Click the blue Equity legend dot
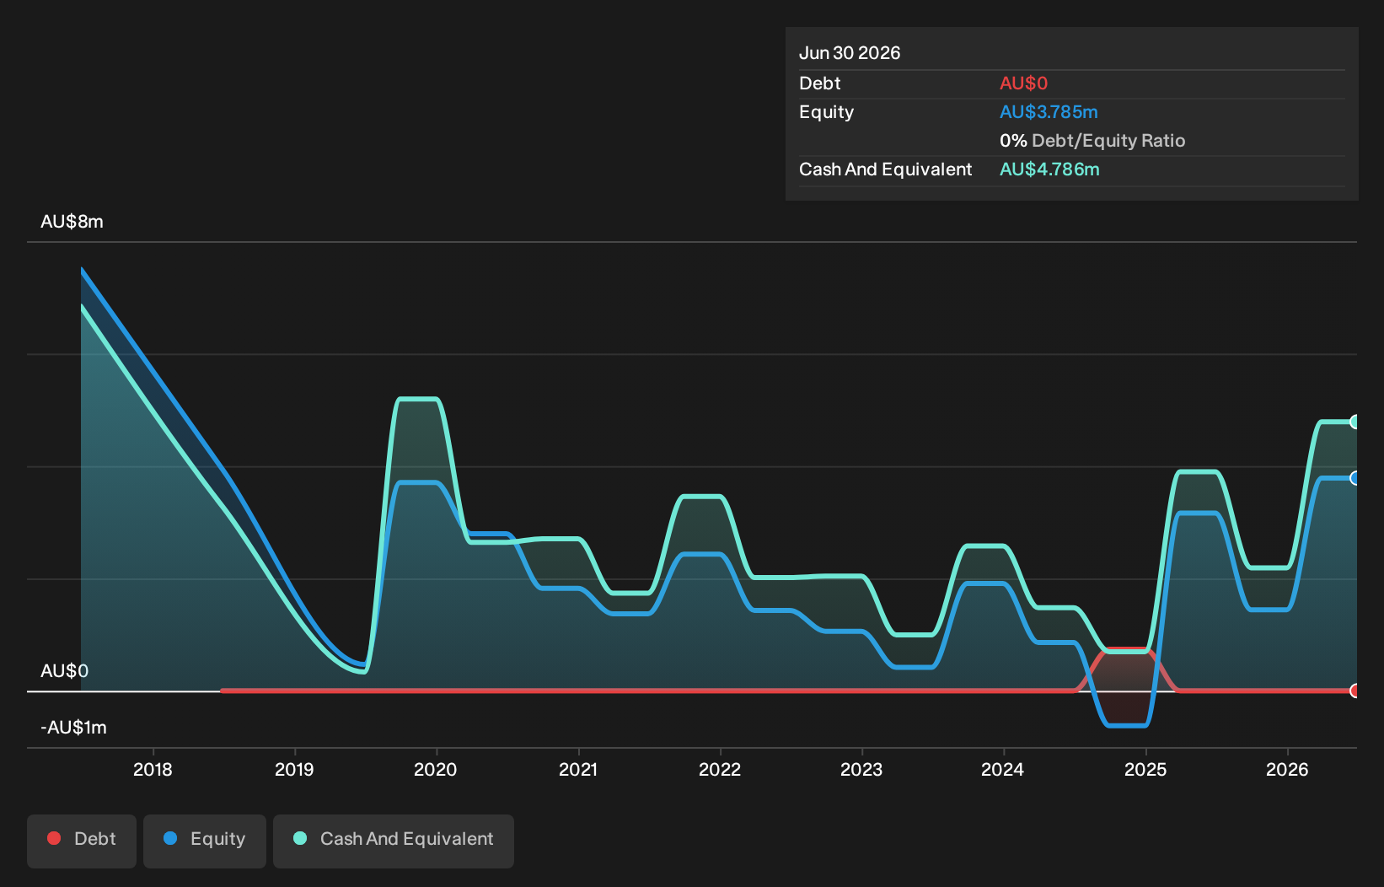Screen dimensions: 1384x887 170,838
